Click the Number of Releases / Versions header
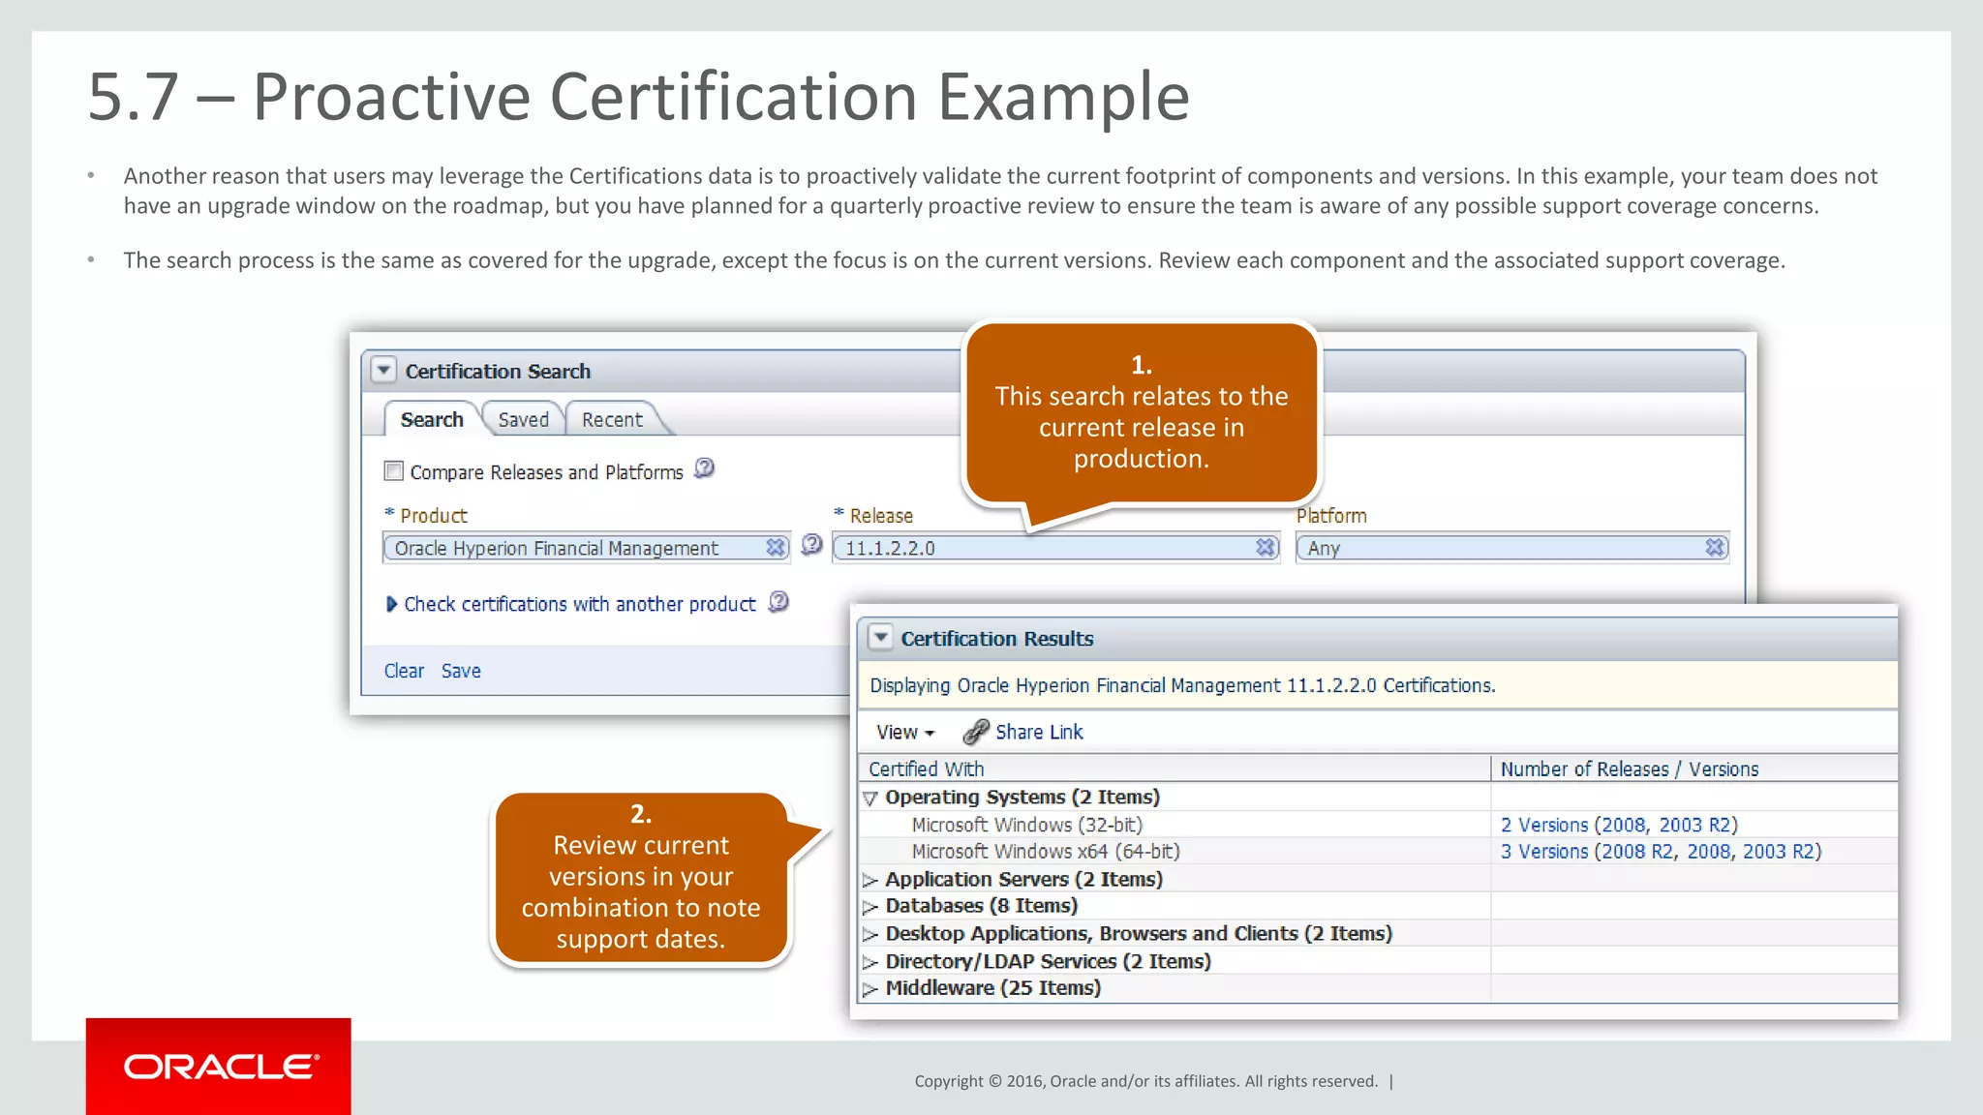Screen dimensions: 1983x1115 [1694, 768]
